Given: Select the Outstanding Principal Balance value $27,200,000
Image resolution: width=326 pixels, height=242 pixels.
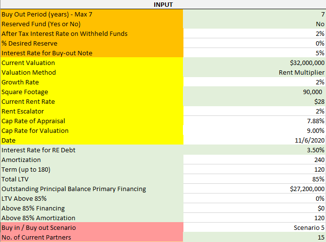Looking at the screenshot, I should tap(254, 189).
